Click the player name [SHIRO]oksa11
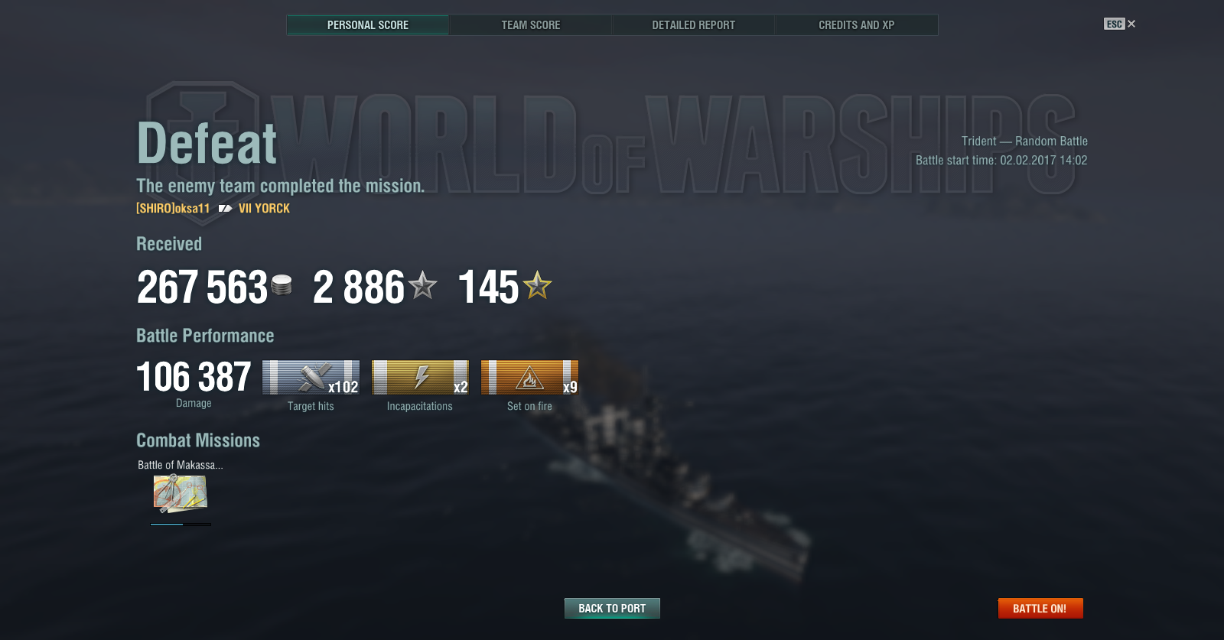The width and height of the screenshot is (1224, 640). click(x=173, y=208)
